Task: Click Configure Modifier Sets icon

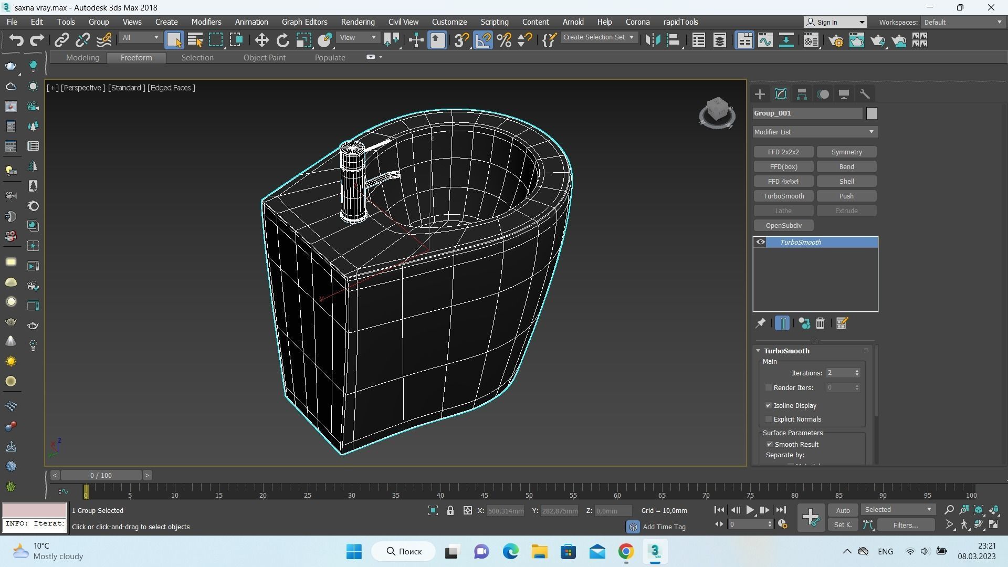Action: tap(842, 323)
